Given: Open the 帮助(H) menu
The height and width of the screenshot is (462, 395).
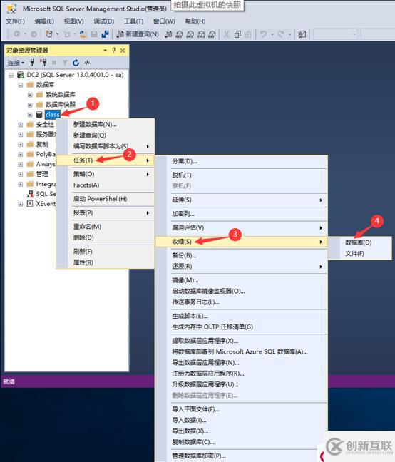Looking at the screenshot, I should tap(195, 21).
